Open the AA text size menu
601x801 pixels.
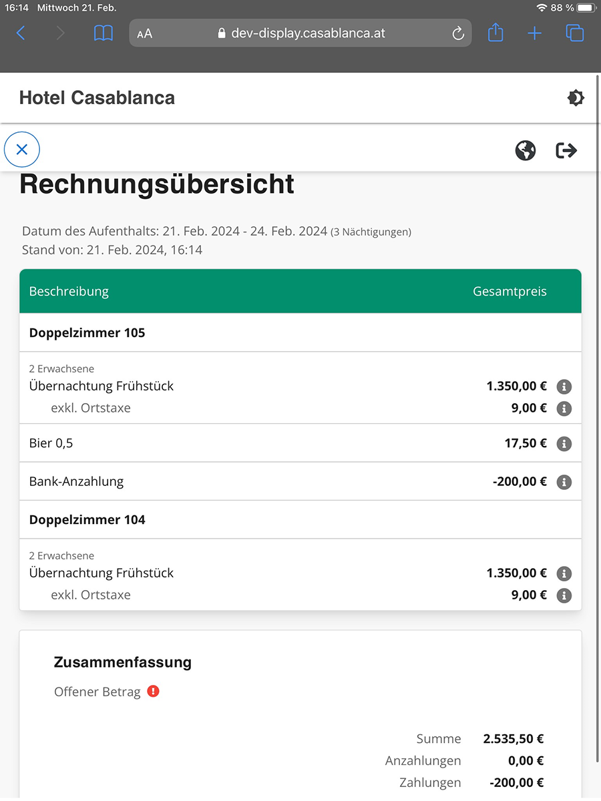[144, 33]
